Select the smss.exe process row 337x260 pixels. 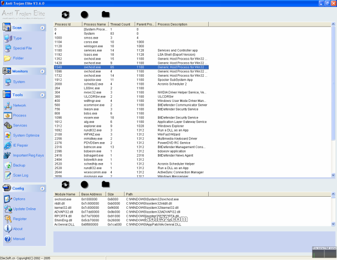tap(131, 38)
